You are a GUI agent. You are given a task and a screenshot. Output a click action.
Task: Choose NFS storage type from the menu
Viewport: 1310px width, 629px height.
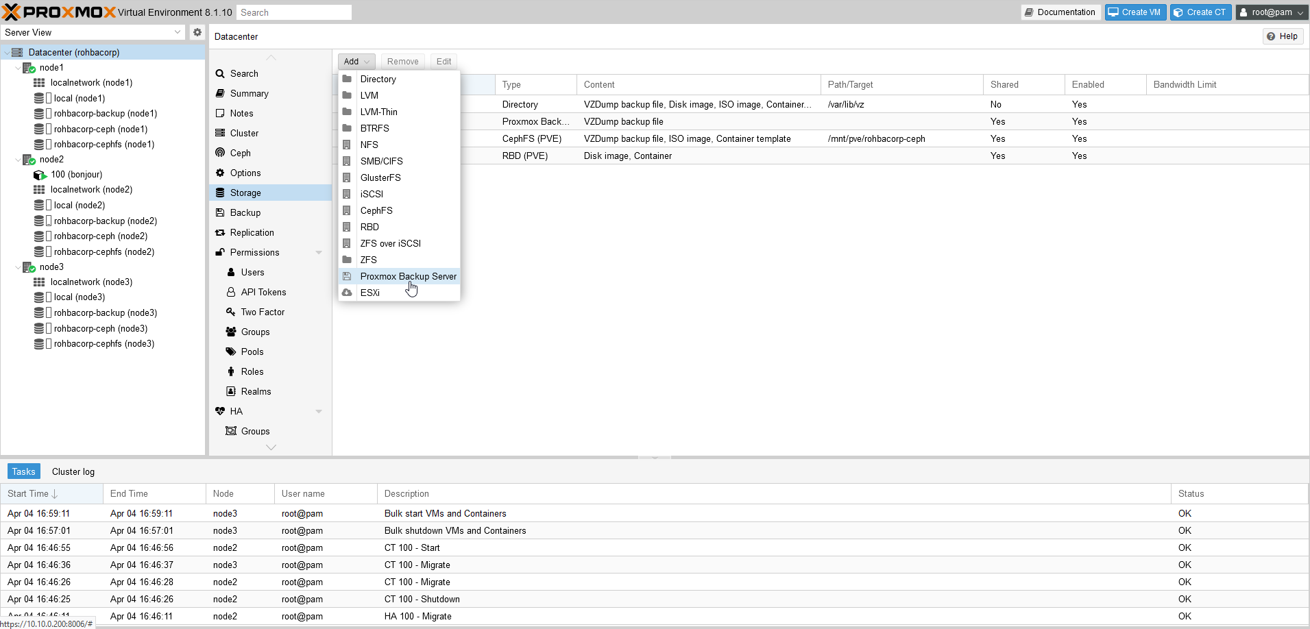(x=399, y=145)
